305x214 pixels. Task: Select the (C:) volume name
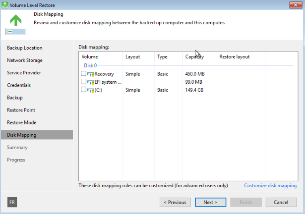98,90
